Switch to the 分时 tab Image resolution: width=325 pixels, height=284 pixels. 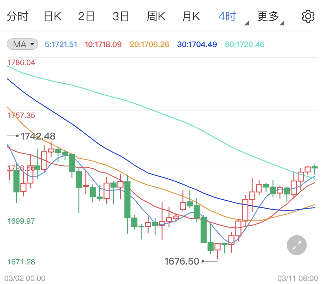17,16
